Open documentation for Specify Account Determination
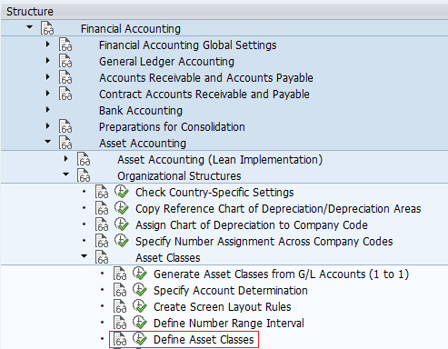Screen dimensions: 448x349 pyautogui.click(x=120, y=290)
